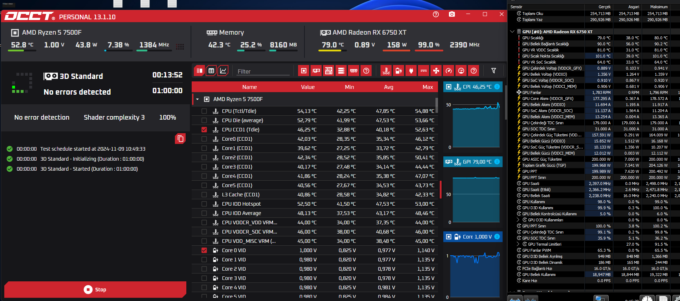
Task: Click the Gerçek column header in sensor window
Action: [x=598, y=7]
